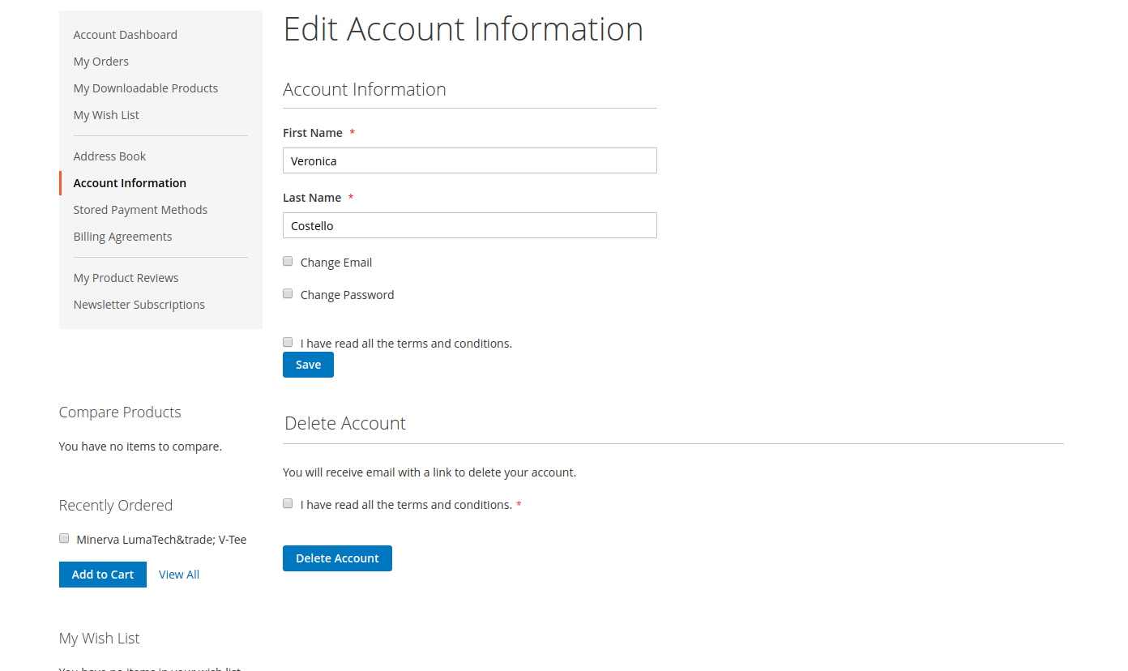This screenshot has height=671, width=1128.
Task: Check terms checkbox in Delete Account section
Action: [x=288, y=504]
